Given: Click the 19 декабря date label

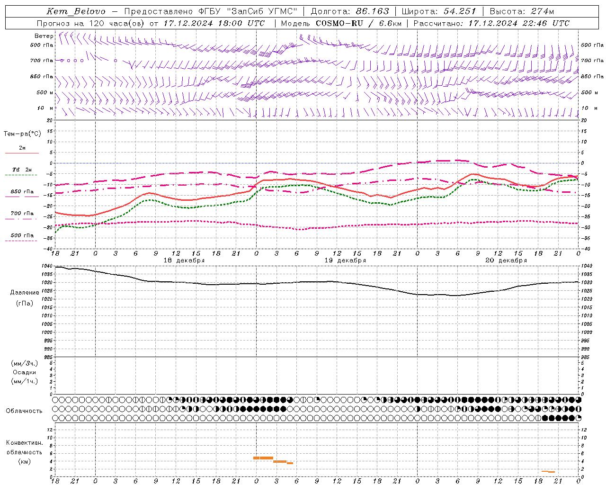Looking at the screenshot, I should coord(345,260).
